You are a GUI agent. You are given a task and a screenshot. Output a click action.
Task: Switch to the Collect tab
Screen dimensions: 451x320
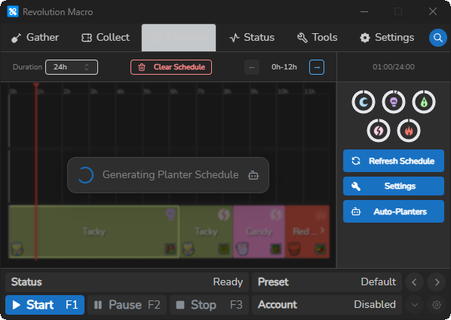[106, 38]
